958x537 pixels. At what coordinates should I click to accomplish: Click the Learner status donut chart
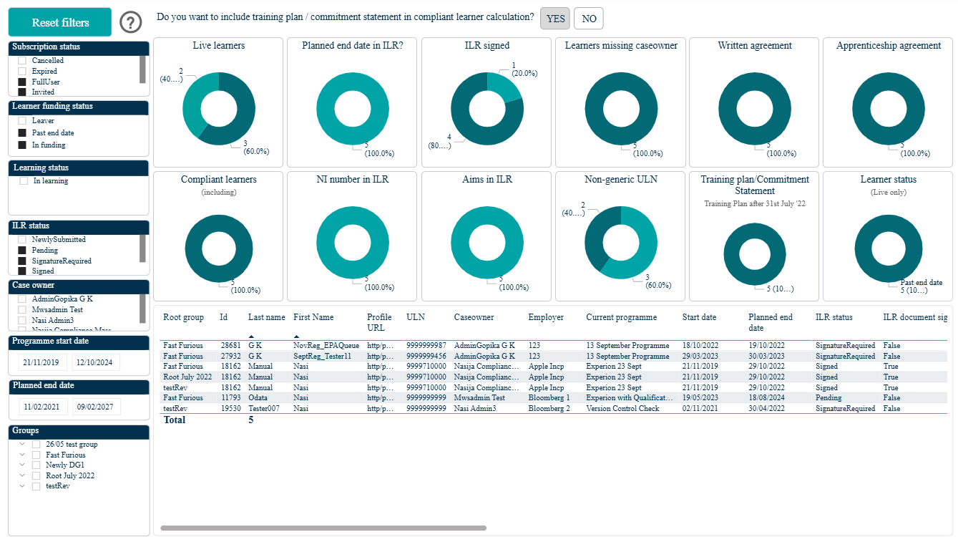point(890,248)
